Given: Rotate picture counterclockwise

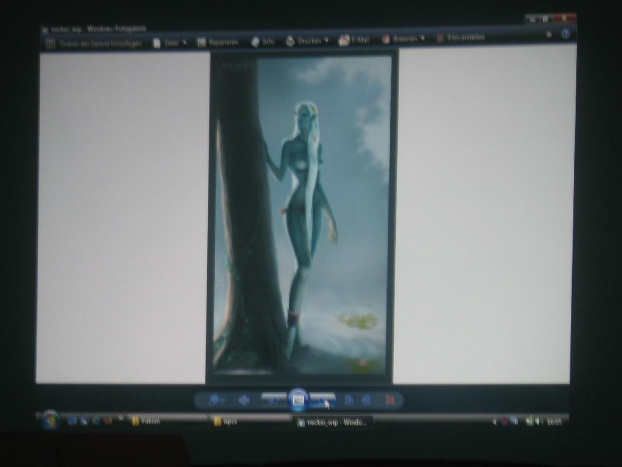Looking at the screenshot, I should (x=348, y=400).
